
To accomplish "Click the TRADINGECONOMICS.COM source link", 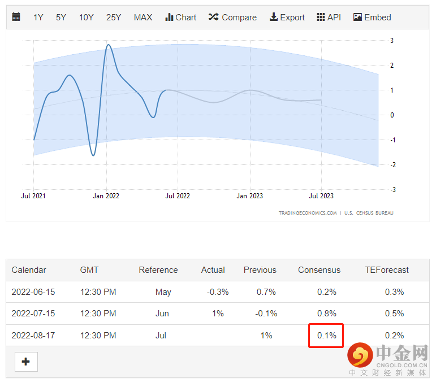I will coord(307,213).
